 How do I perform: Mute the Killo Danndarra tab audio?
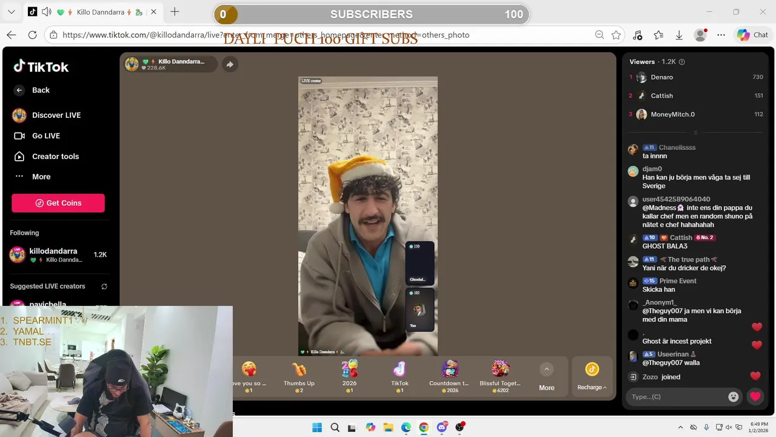coord(47,12)
